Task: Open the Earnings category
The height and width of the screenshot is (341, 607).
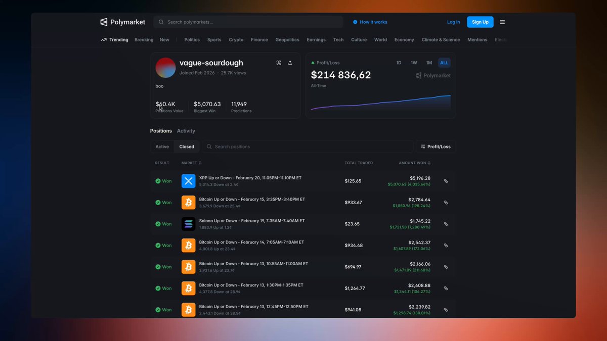Action: tap(316, 39)
